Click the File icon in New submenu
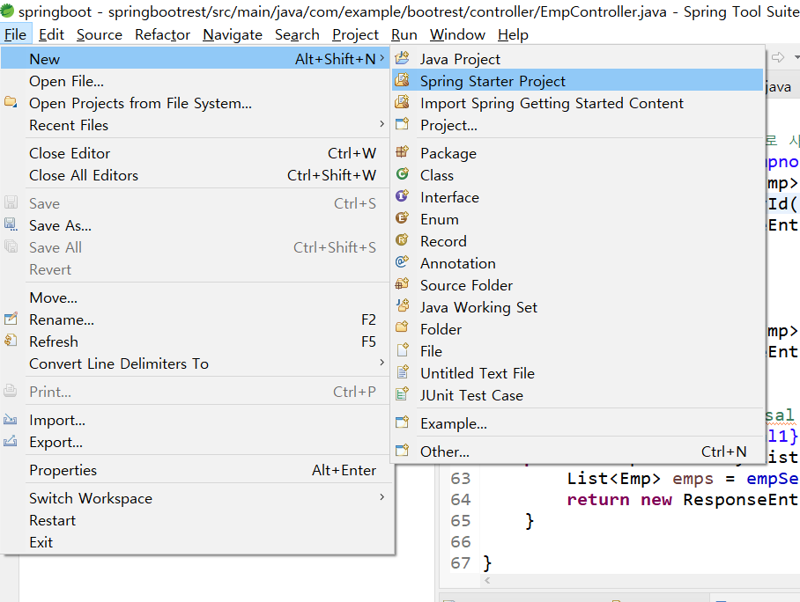This screenshot has height=602, width=800. pyautogui.click(x=402, y=350)
